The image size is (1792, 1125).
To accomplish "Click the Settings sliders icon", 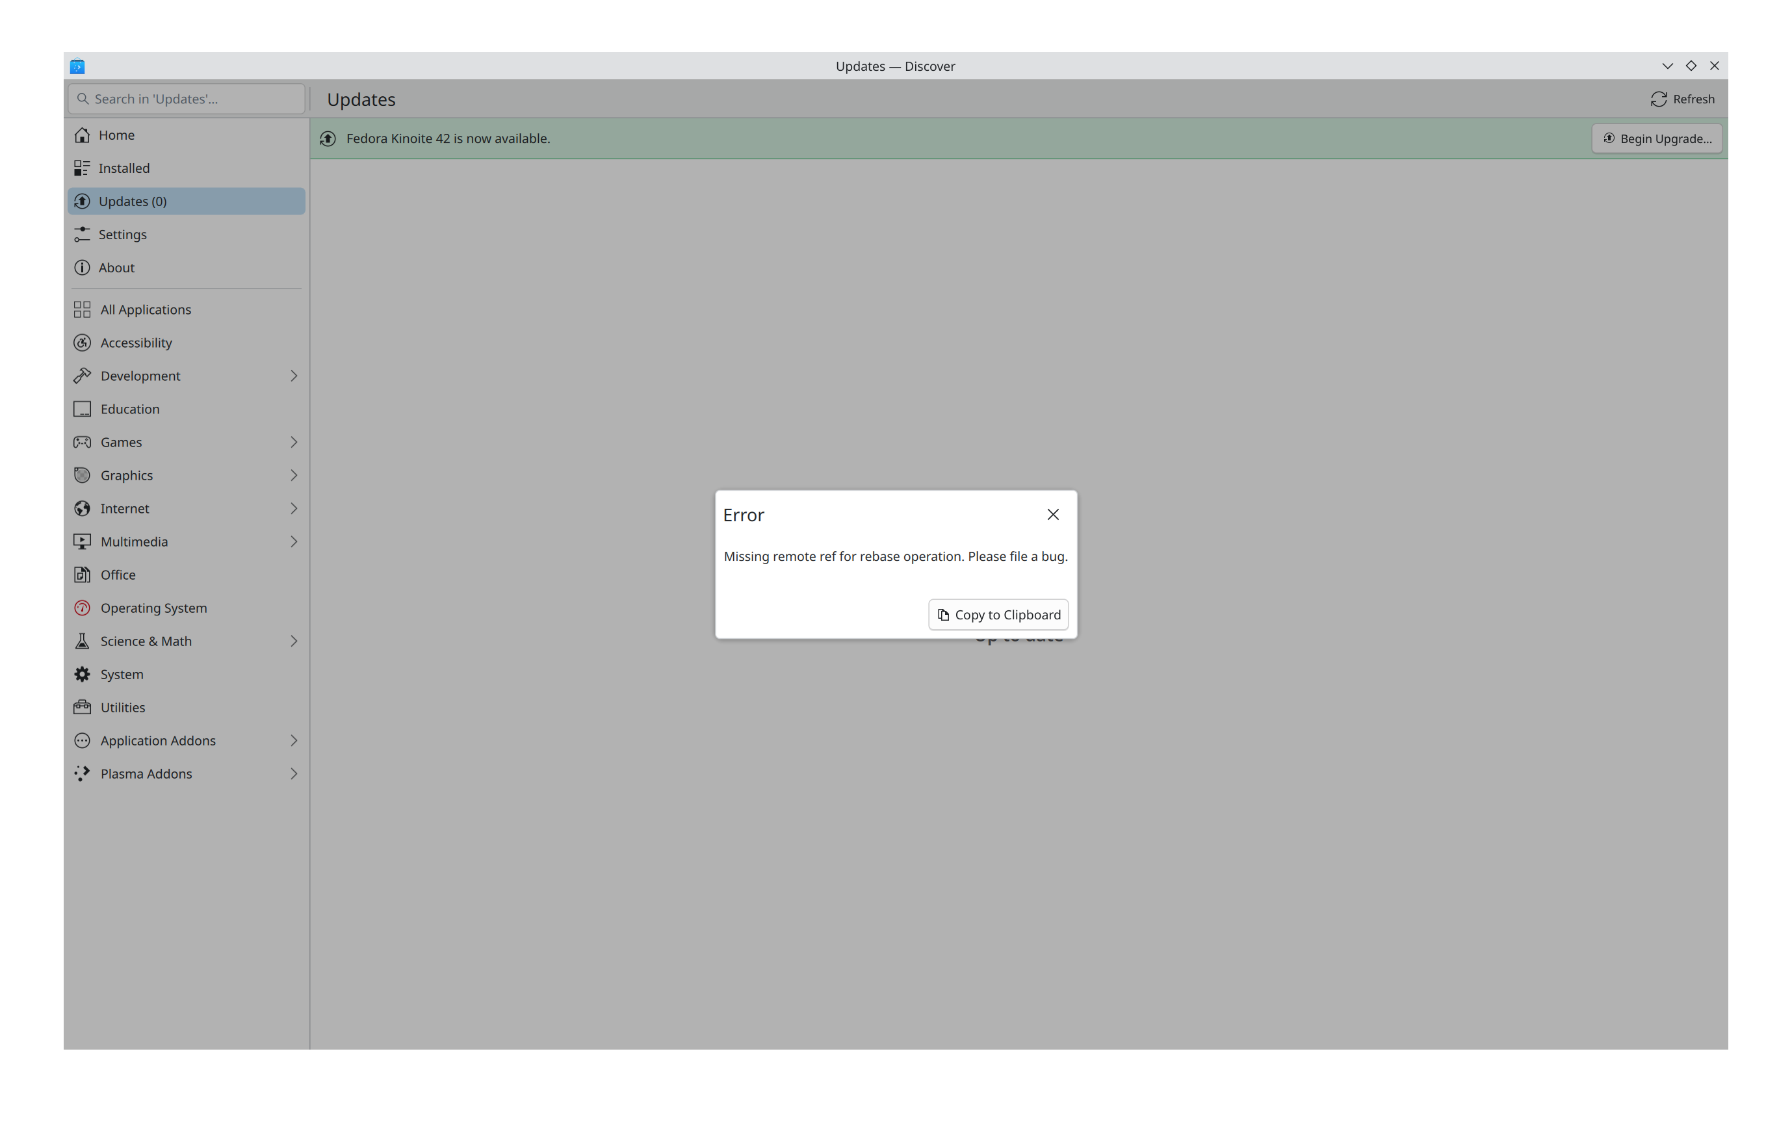I will point(82,235).
